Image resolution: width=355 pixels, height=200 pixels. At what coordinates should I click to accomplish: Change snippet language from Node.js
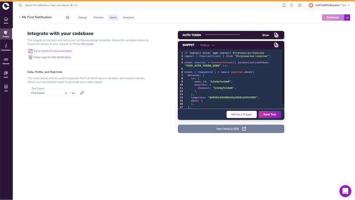[207, 45]
